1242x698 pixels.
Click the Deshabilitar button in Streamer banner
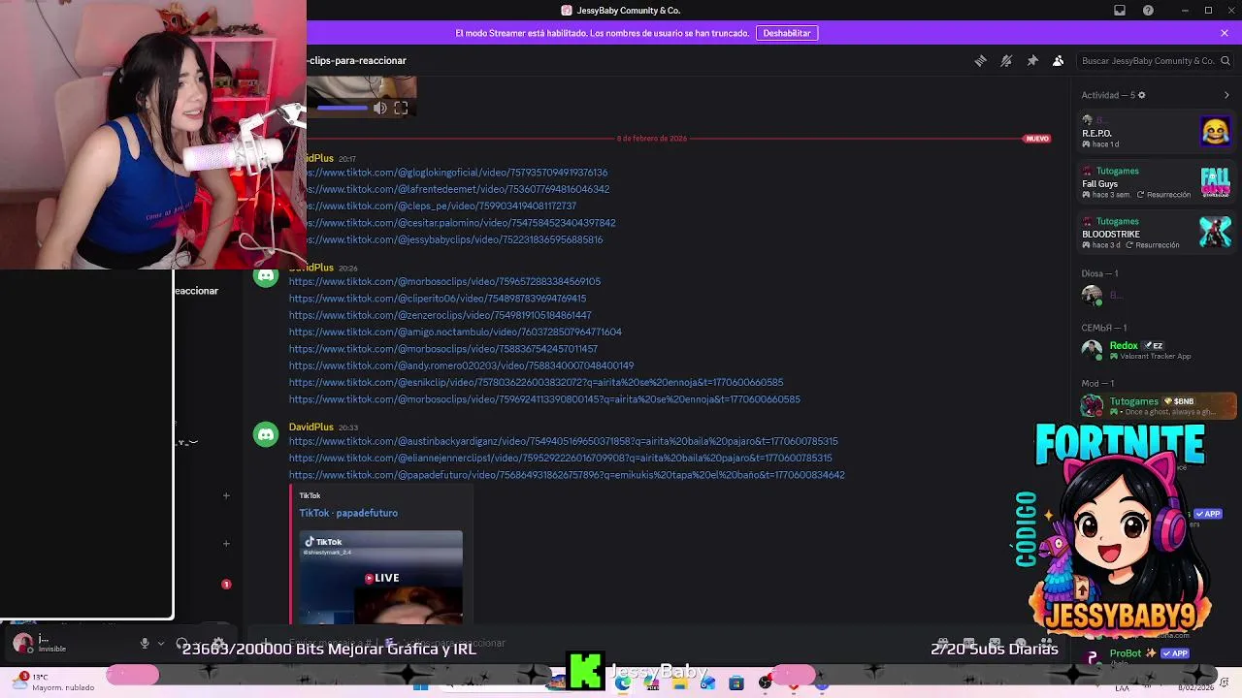[x=787, y=33]
